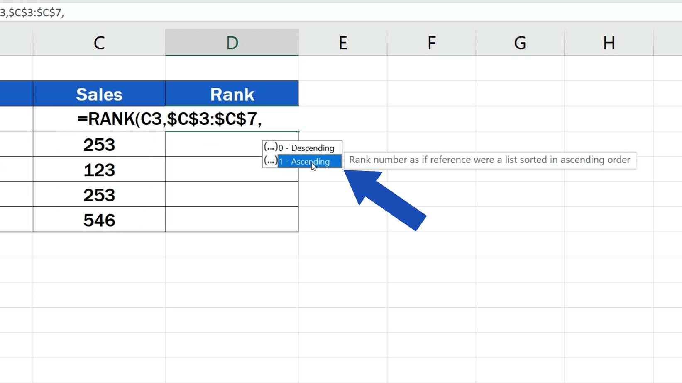Click the Sales header cell
Screen dimensions: 682x383
click(99, 94)
